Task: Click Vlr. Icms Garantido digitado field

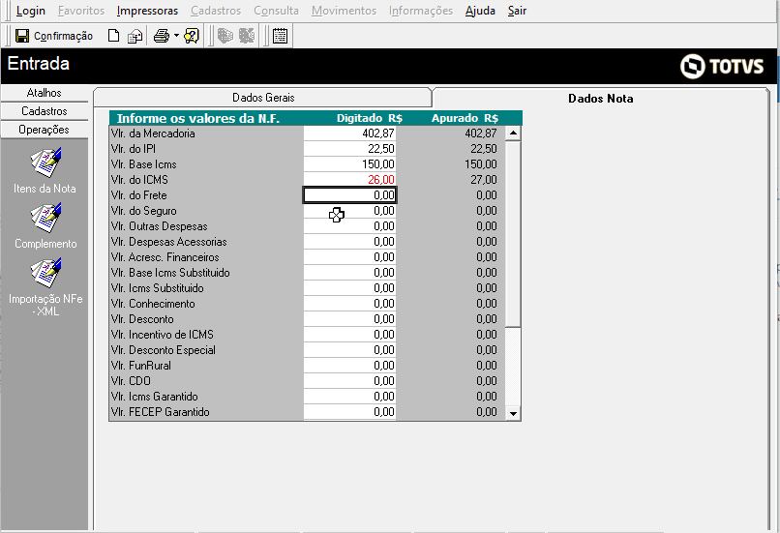Action: click(x=349, y=397)
